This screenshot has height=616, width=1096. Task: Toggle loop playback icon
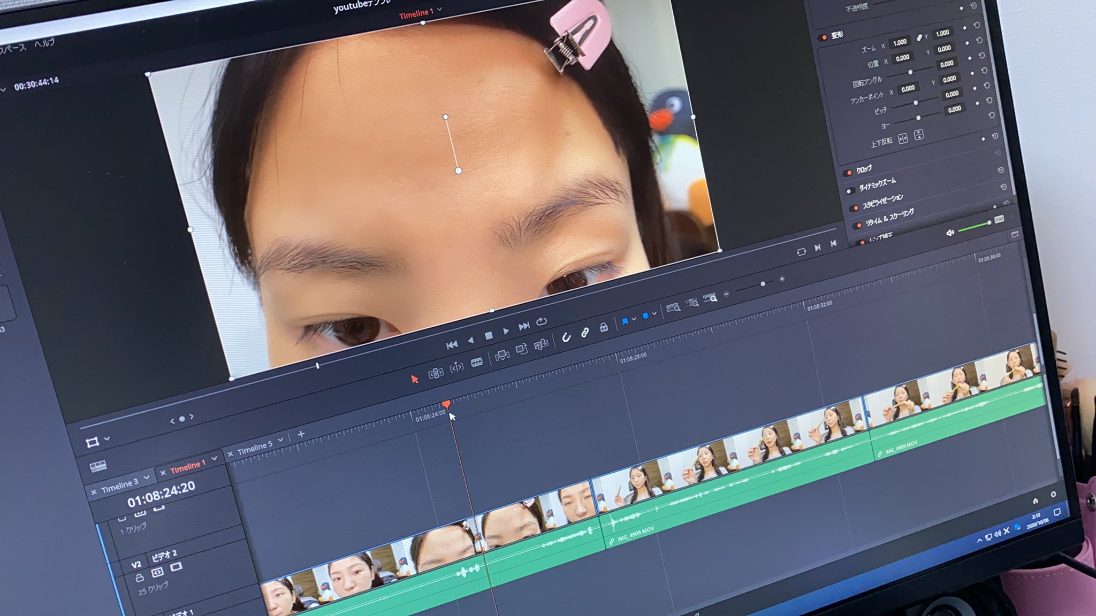pyautogui.click(x=541, y=321)
